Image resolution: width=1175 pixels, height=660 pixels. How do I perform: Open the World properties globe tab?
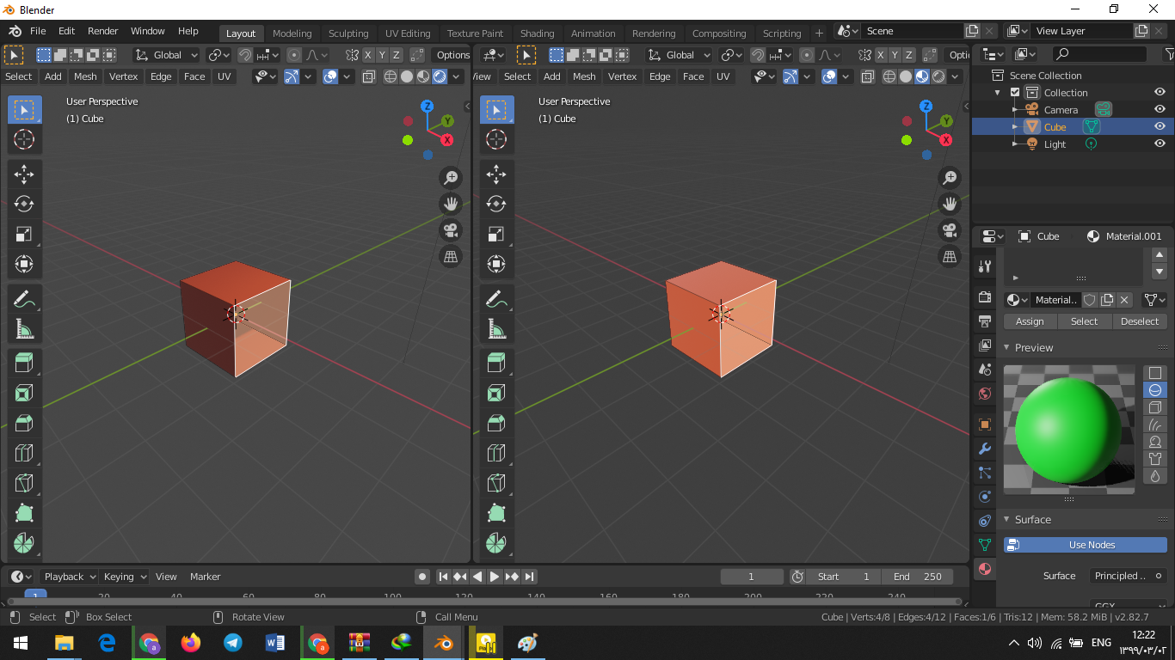[985, 394]
